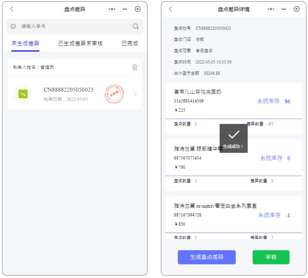This screenshot has width=308, height=278.
Task: Expand the order entry with the chevron
Action: tap(136, 94)
